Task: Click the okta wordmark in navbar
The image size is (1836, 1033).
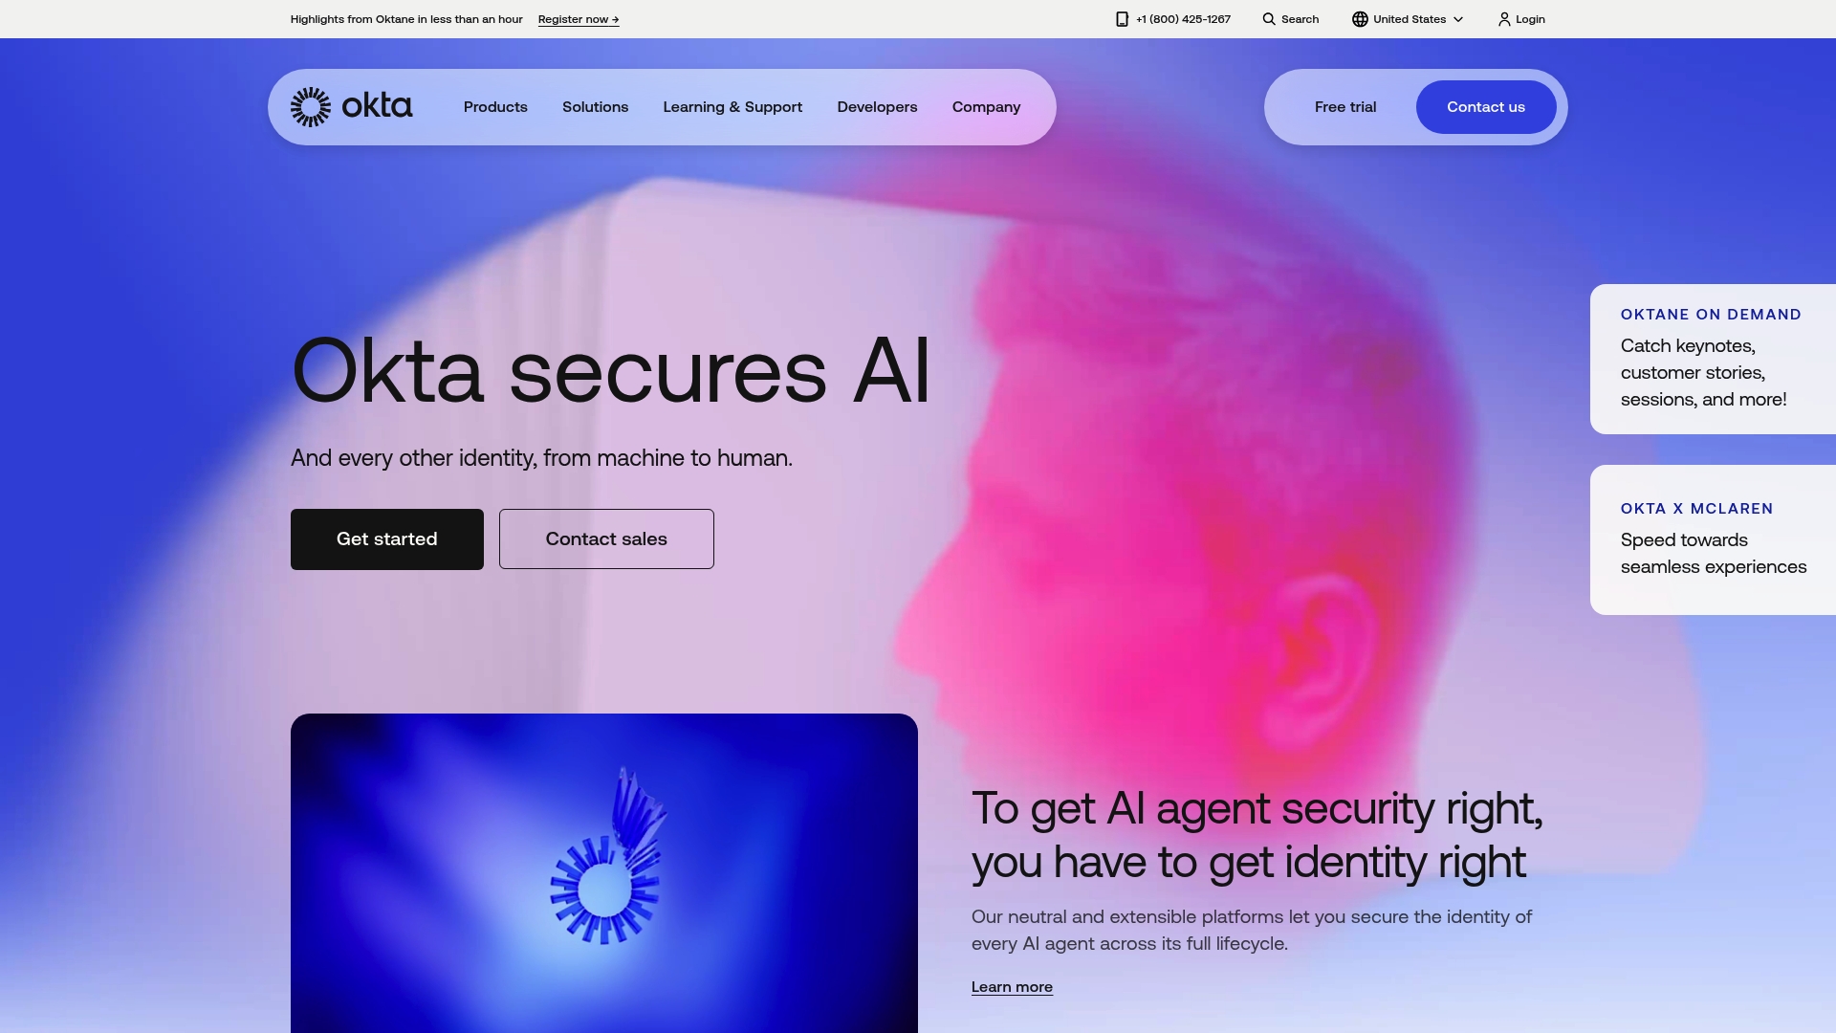Action: (x=377, y=106)
